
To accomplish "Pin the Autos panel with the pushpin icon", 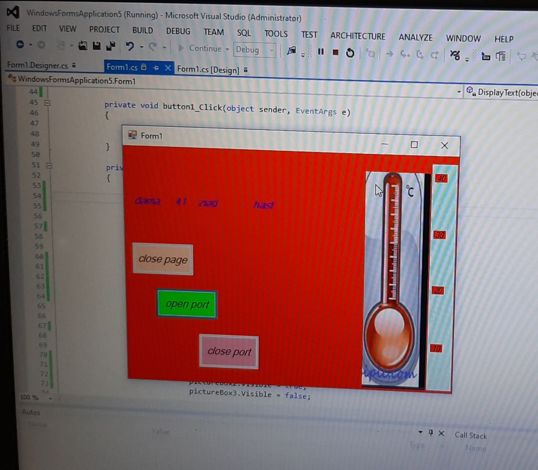I will click(431, 432).
